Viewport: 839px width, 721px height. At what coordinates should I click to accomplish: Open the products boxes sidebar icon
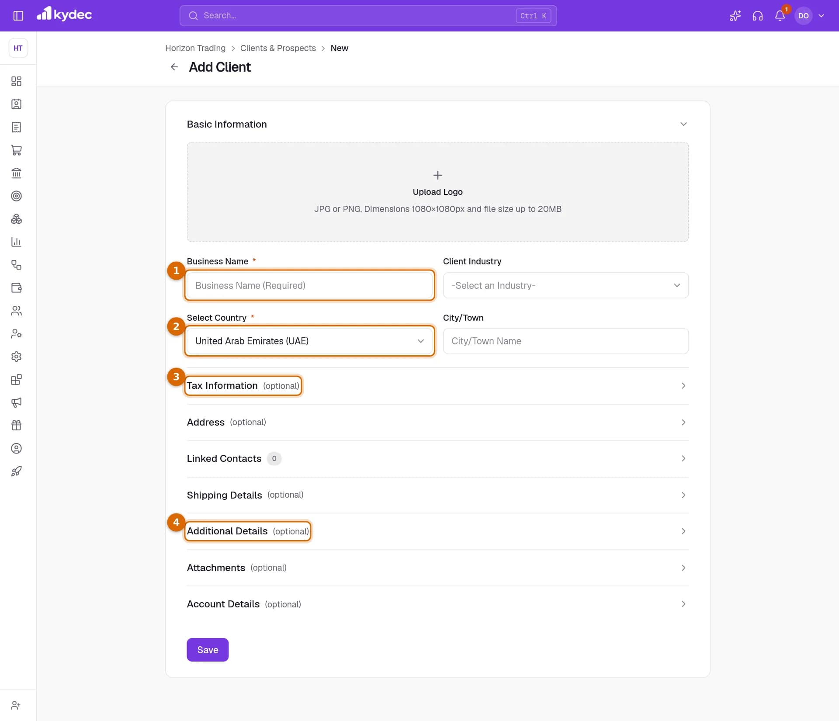point(17,219)
